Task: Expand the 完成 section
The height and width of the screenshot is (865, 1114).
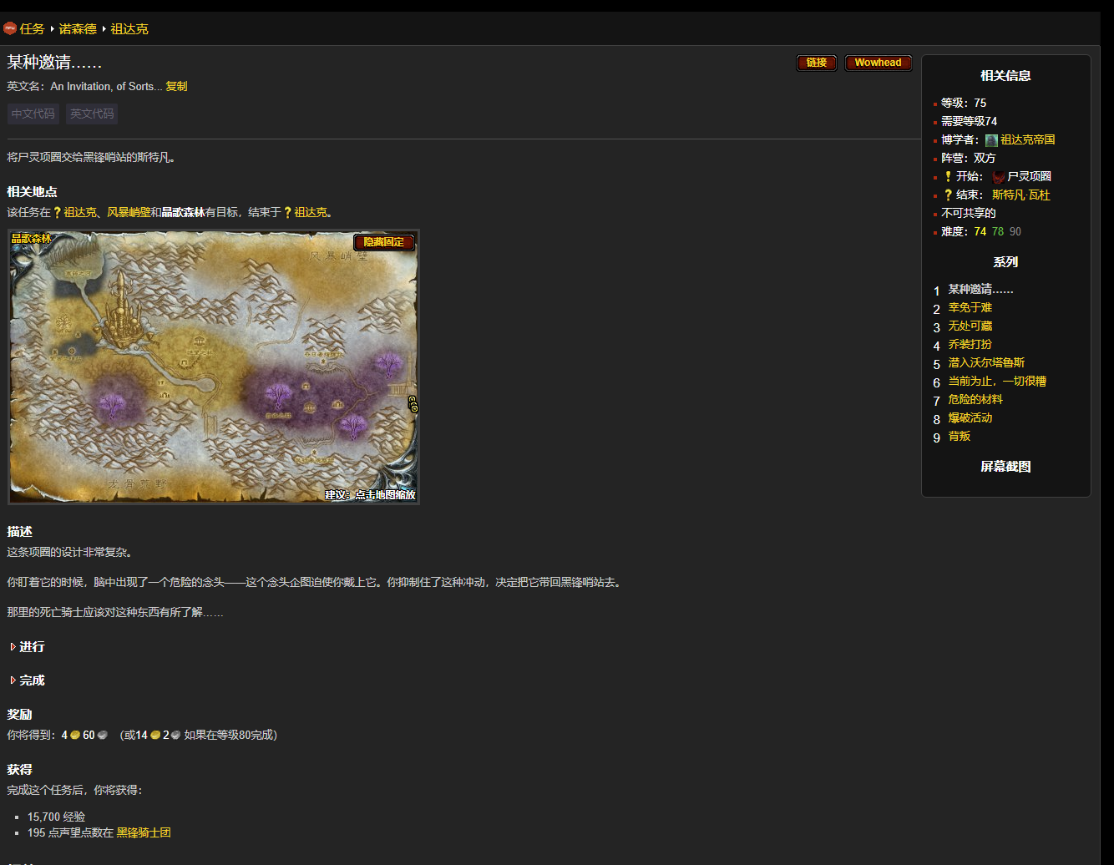Action: 32,680
